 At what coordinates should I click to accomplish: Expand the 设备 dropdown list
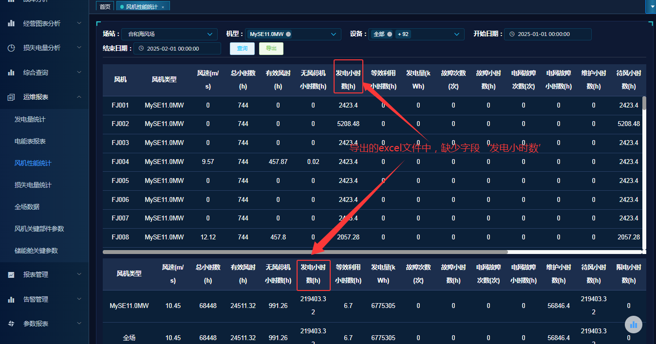457,34
